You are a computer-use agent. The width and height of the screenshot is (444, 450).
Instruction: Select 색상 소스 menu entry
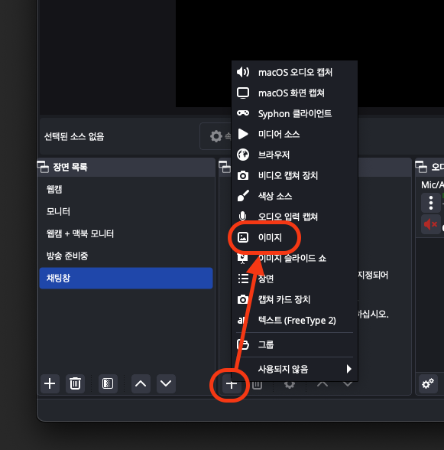click(294, 196)
